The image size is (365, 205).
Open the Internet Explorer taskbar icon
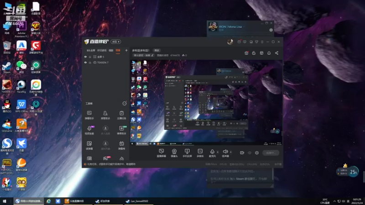[48, 201]
